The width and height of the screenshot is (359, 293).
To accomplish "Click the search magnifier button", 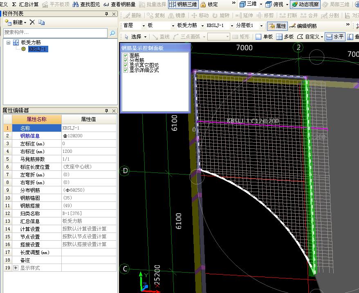I will (112, 33).
